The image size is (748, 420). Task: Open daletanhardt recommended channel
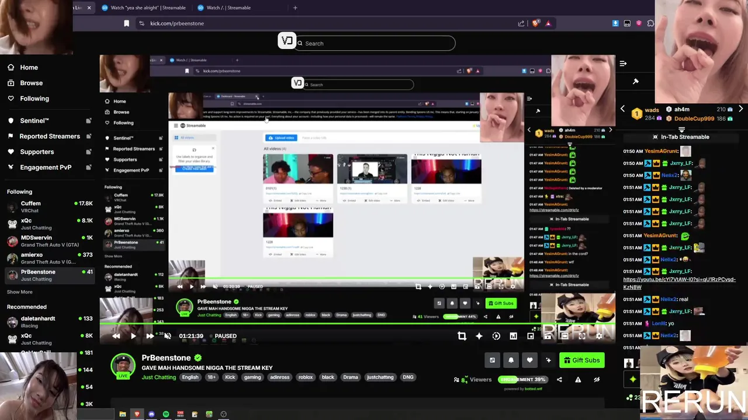point(50,321)
